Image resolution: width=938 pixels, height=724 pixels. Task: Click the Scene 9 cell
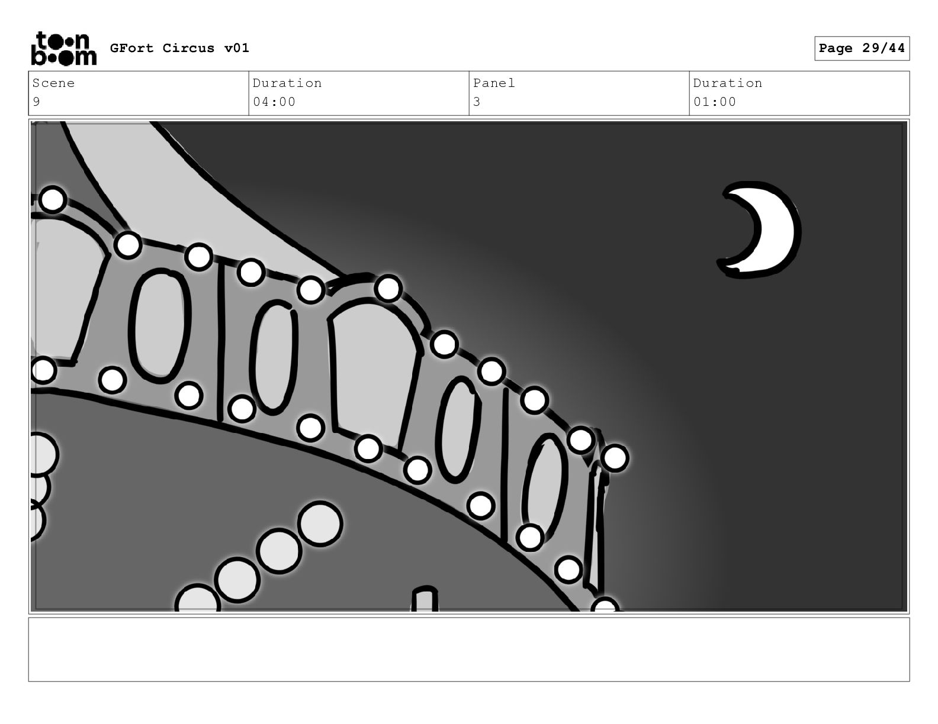pos(139,93)
